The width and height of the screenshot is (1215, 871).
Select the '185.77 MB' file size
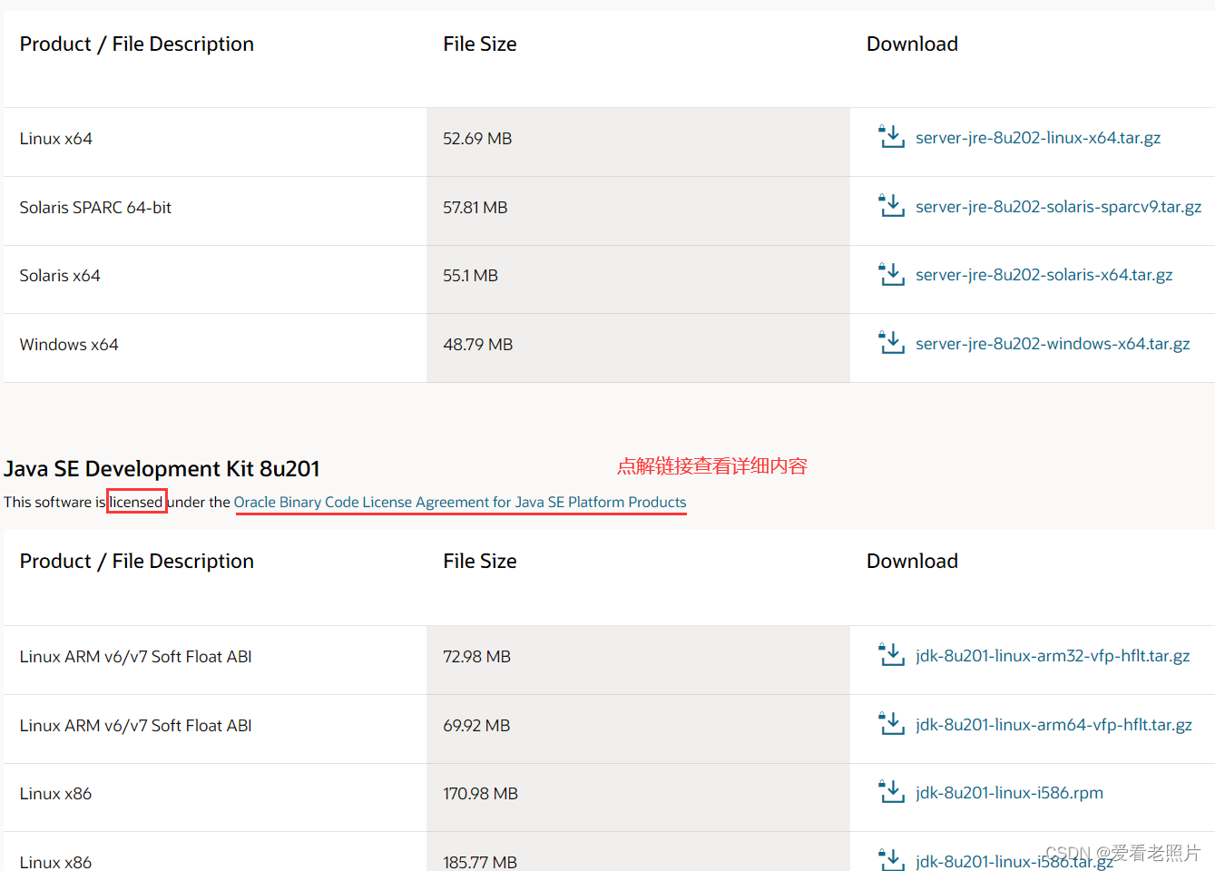click(480, 862)
